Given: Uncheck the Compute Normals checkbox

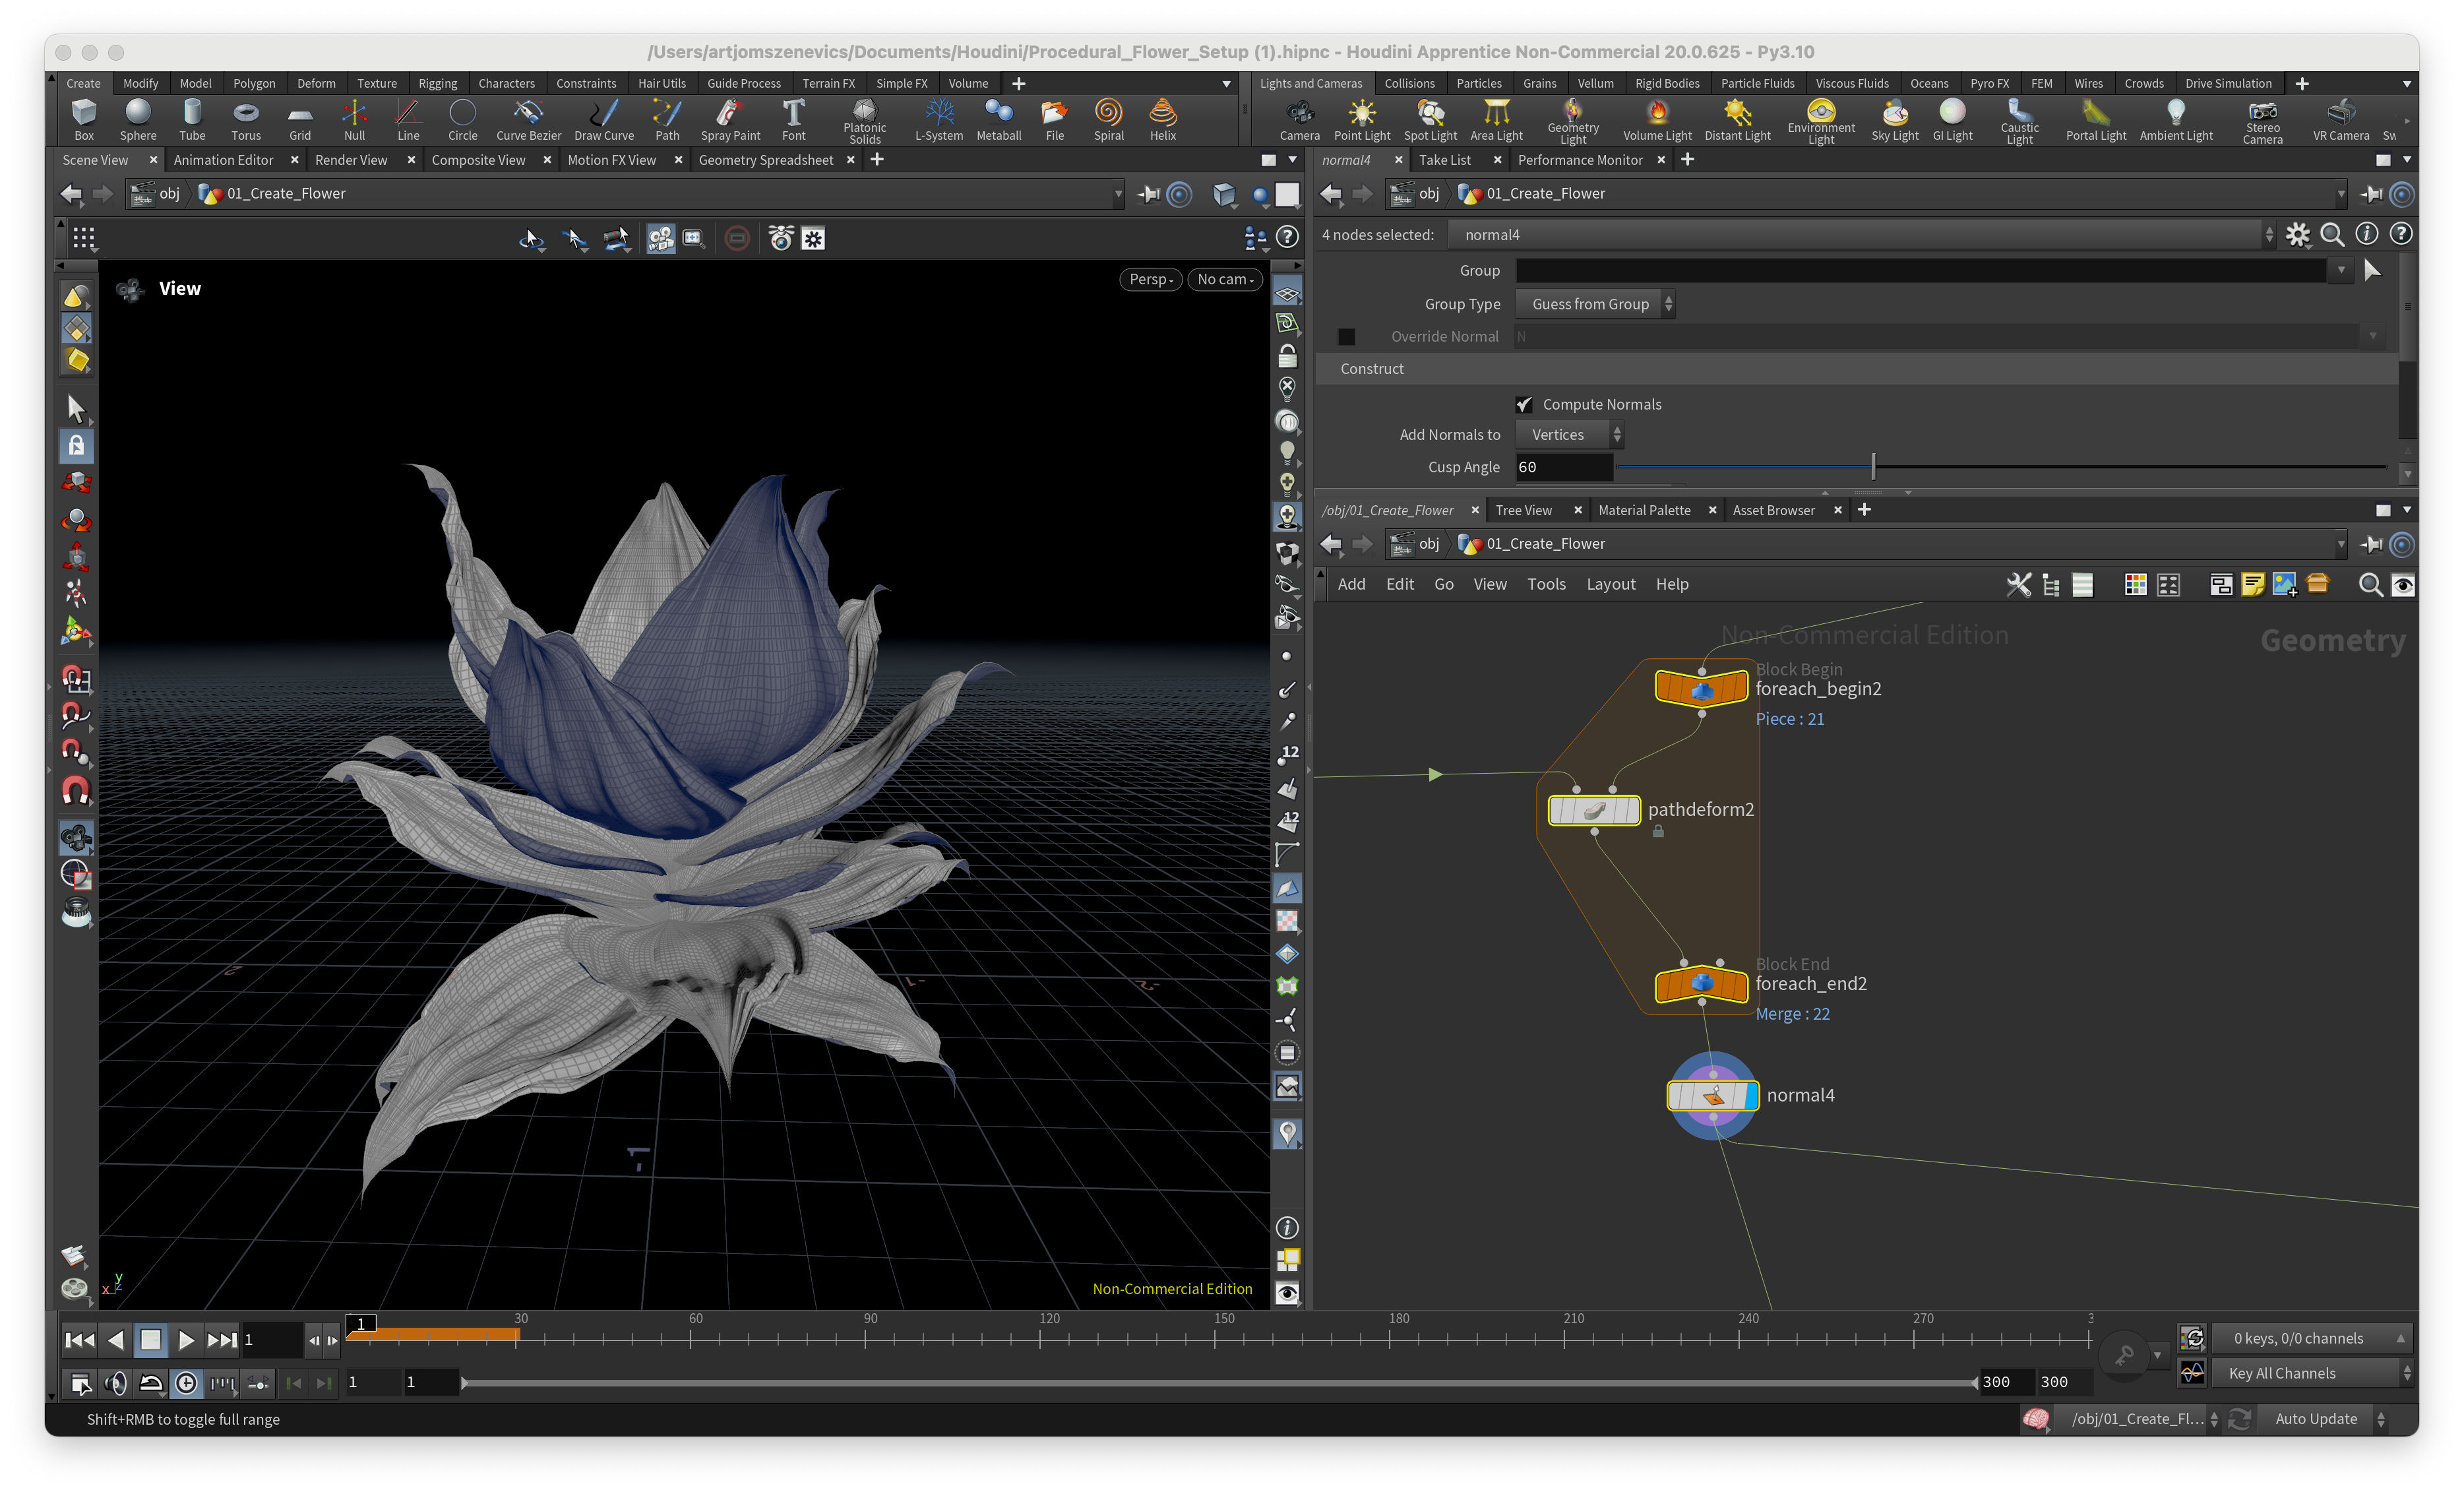Looking at the screenshot, I should tap(1524, 404).
